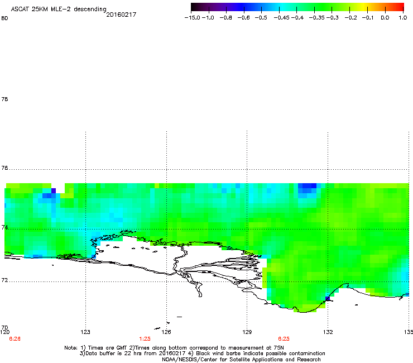This screenshot has width=413, height=363.
Task: Click the colorbar label "-0.2"
Action: (x=351, y=18)
